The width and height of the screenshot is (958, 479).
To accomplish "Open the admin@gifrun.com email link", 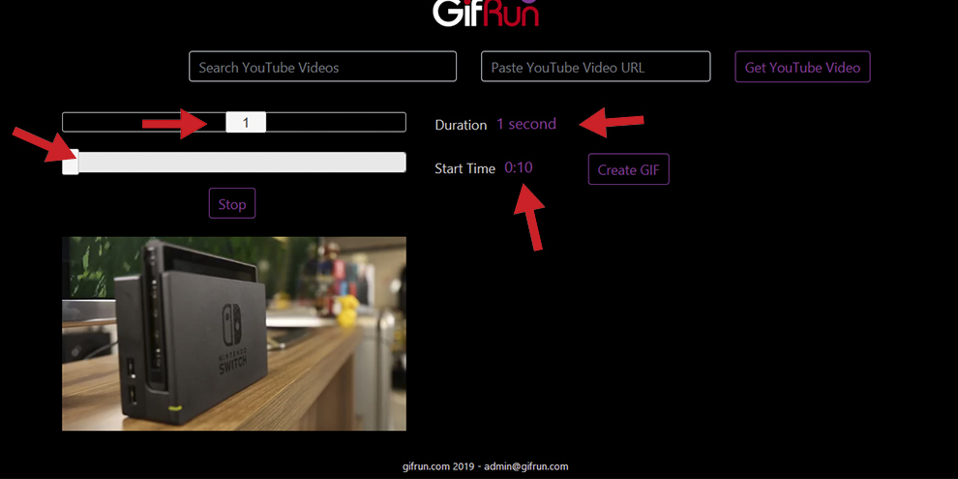I will click(527, 466).
